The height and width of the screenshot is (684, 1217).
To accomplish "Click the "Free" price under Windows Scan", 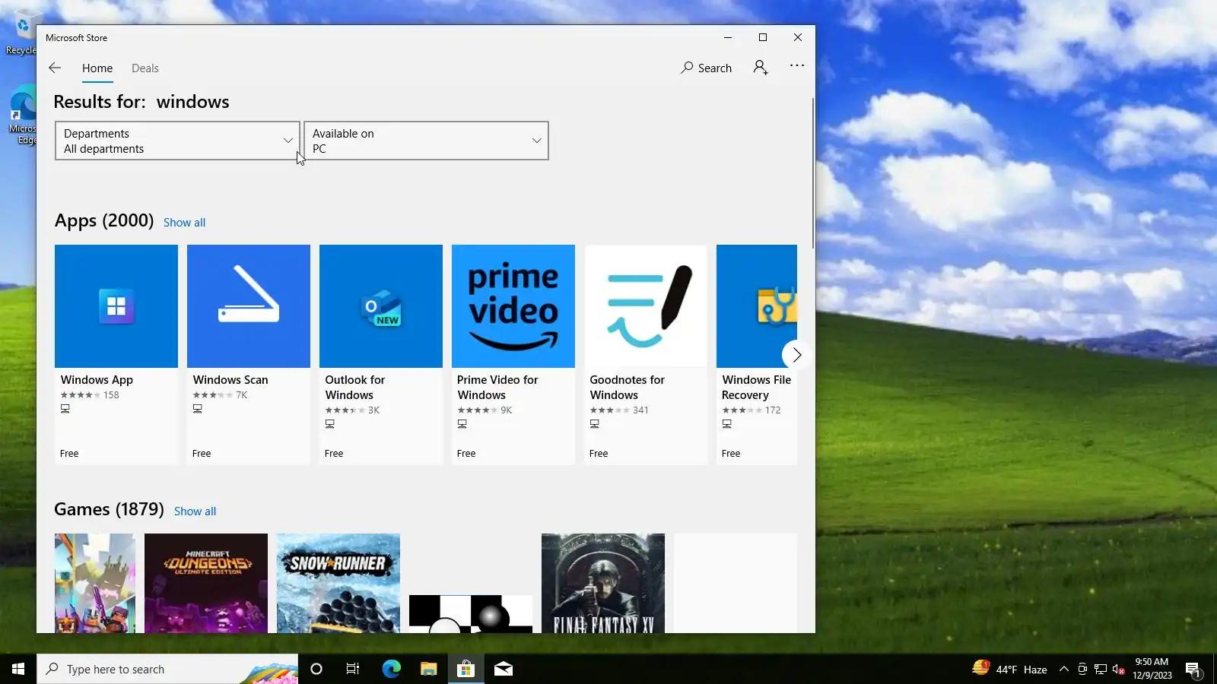I will click(202, 454).
